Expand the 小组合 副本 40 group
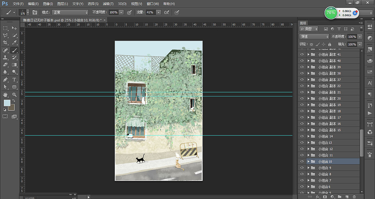Image resolution: width=375 pixels, height=199 pixels. 308,61
